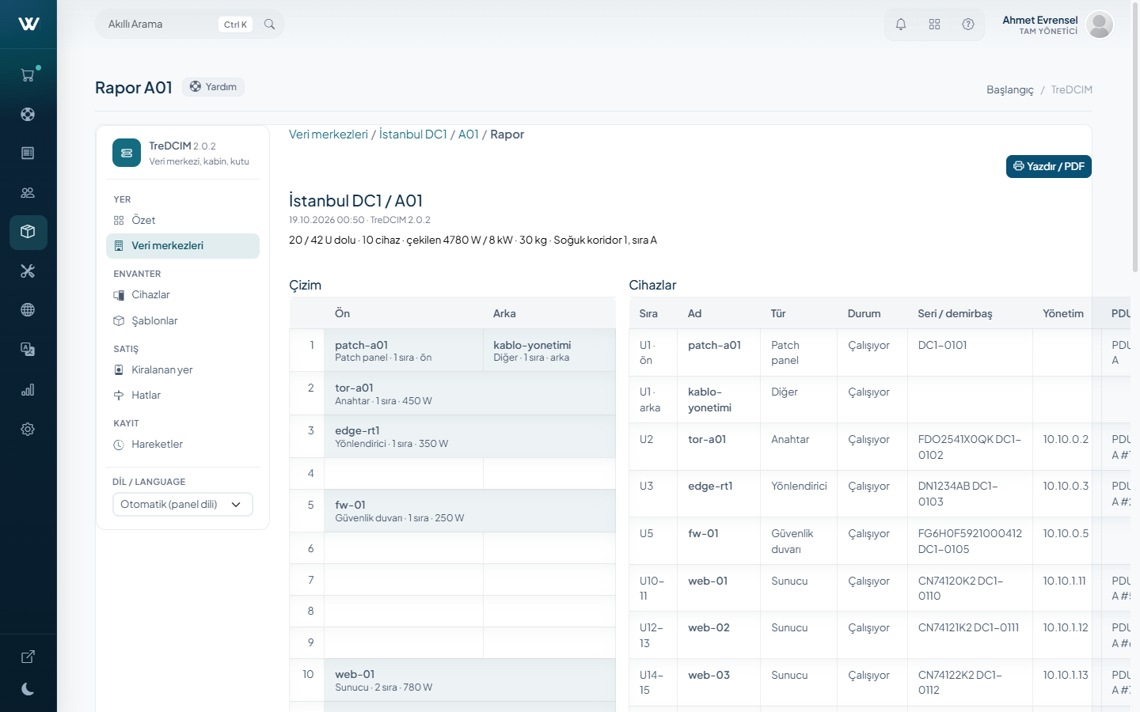Click the Yazdır / PDF button
Screen dimensions: 1140x712
[1049, 166]
